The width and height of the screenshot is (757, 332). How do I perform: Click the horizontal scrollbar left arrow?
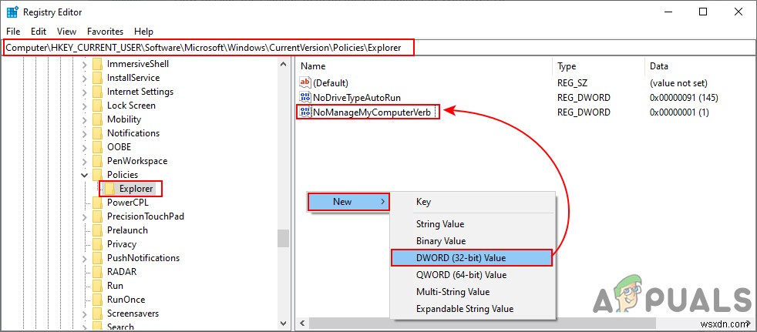(302, 324)
